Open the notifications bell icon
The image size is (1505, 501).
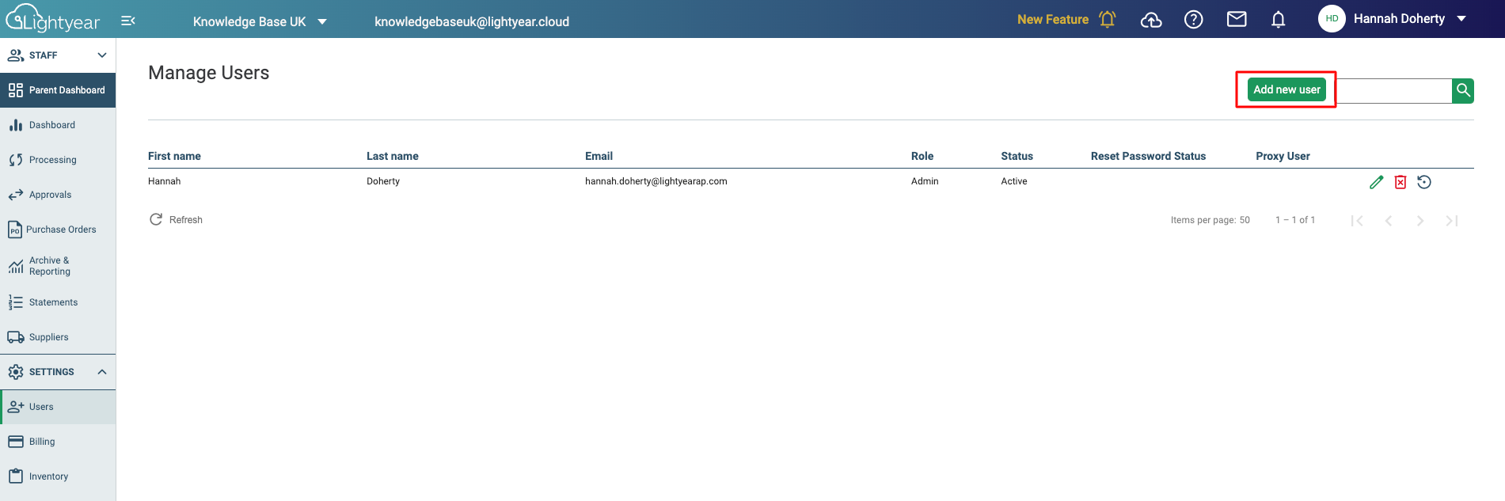tap(1279, 20)
